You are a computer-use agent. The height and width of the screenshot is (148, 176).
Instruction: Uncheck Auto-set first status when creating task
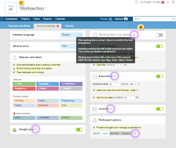point(14,65)
